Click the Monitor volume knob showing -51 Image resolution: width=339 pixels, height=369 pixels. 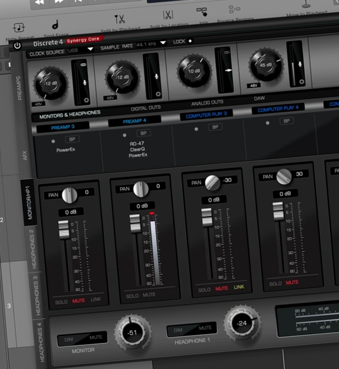(x=132, y=332)
